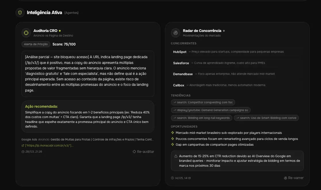This screenshot has width=321, height=190.
Task: Click the Auditoria CRO crosshair icon
Action: coord(26,33)
